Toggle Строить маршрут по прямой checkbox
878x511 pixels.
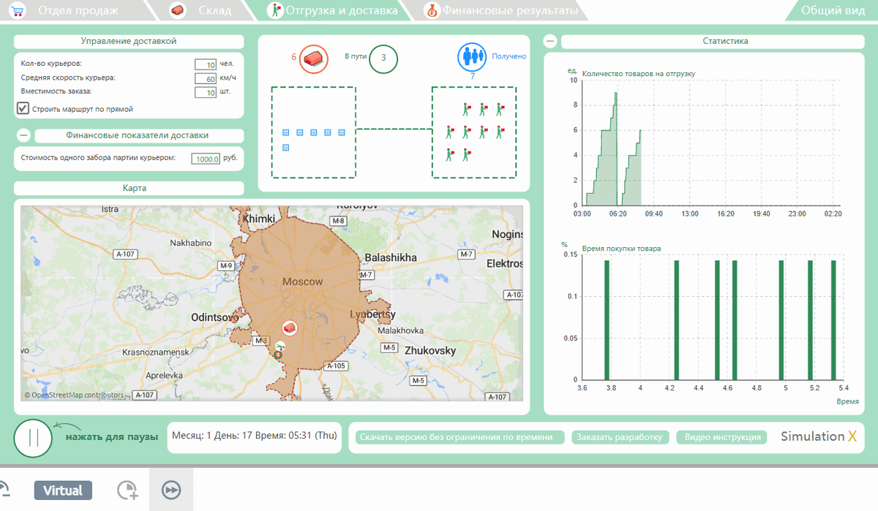click(23, 108)
